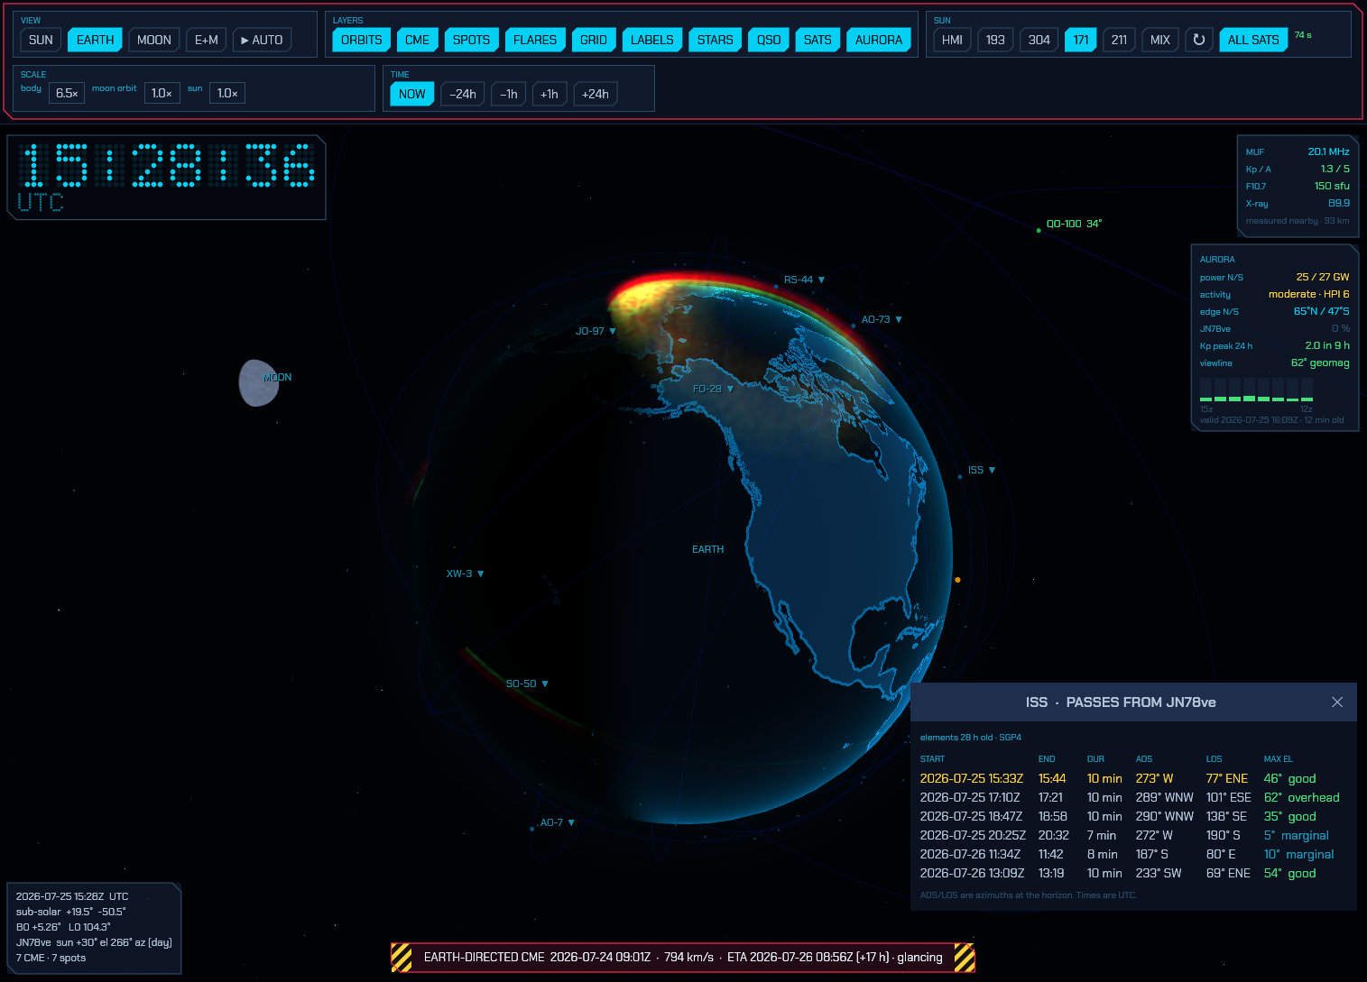This screenshot has height=982, width=1367.
Task: Close the ISS passes panel
Action: click(x=1337, y=702)
